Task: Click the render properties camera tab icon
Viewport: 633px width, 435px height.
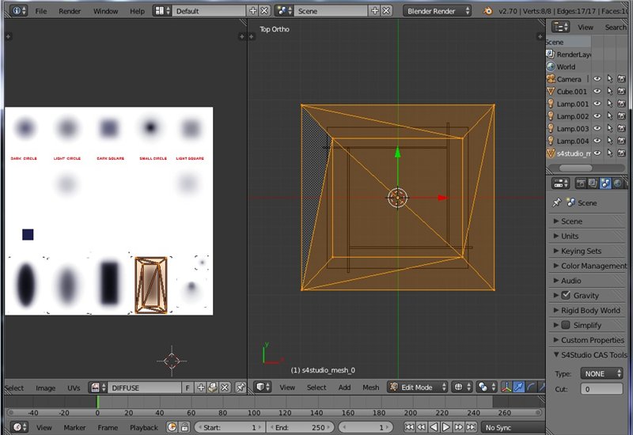Action: click(x=580, y=183)
